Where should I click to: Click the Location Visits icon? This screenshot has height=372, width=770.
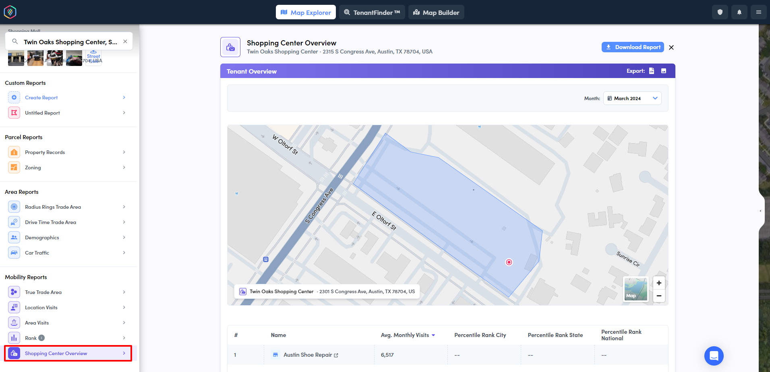[14, 307]
